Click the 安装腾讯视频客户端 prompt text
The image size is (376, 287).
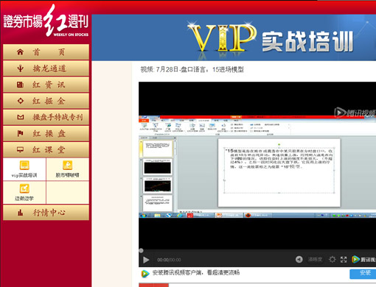pyautogui.click(x=196, y=272)
